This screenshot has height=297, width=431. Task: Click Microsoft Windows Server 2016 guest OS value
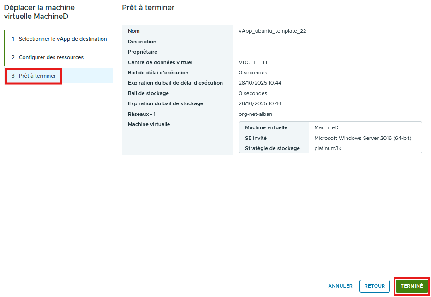click(362, 138)
